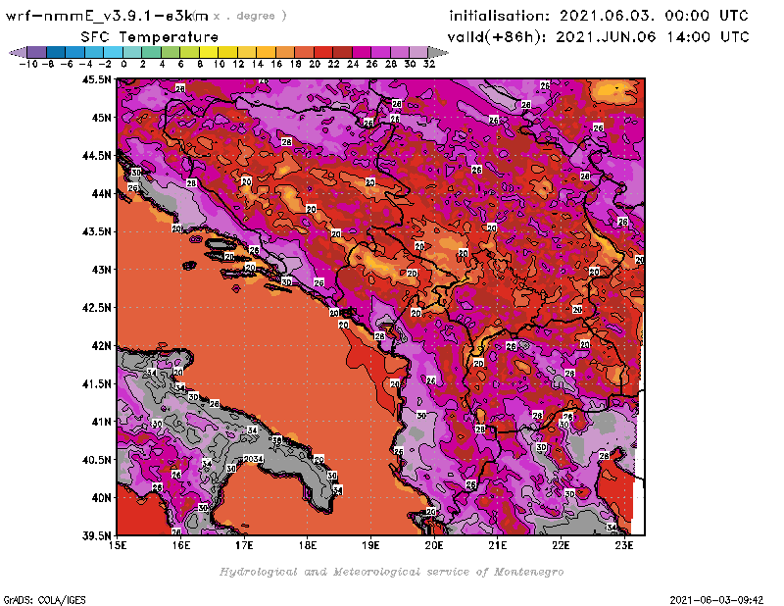
Task: Click the '41.5N' latitude label
Action: tap(96, 383)
